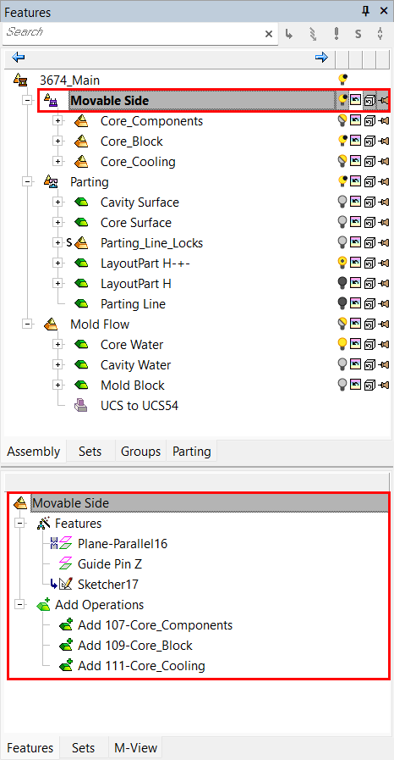Click the Plane-Parallel16 plane icon
The height and width of the screenshot is (760, 394).
coord(65,544)
